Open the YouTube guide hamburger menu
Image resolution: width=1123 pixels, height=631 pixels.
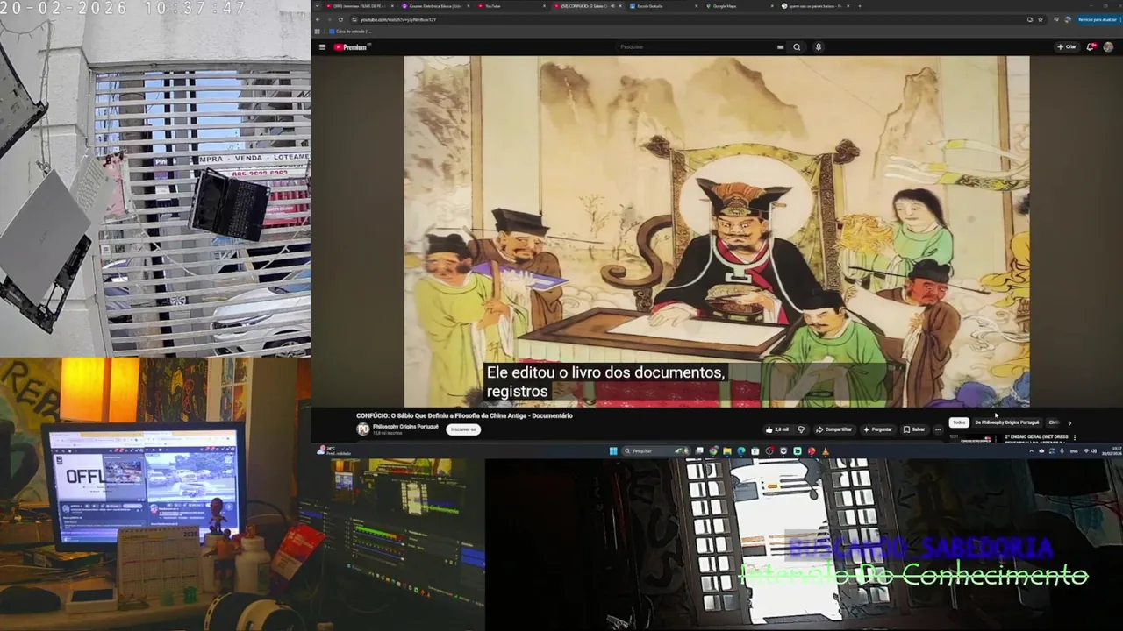point(322,47)
